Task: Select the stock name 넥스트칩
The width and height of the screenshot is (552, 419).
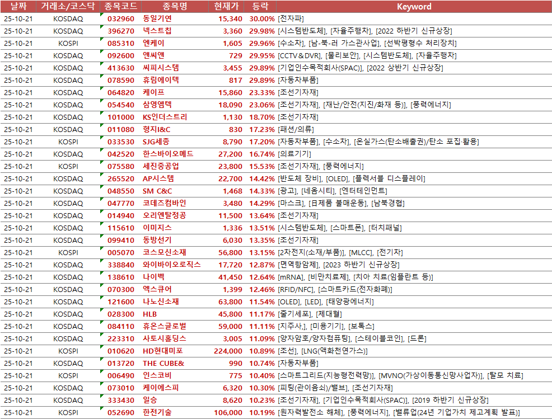Action: 157,31
